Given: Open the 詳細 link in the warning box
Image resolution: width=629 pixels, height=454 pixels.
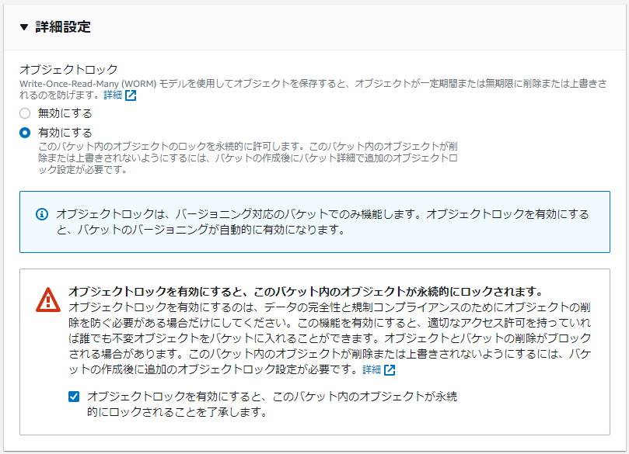Looking at the screenshot, I should point(372,369).
